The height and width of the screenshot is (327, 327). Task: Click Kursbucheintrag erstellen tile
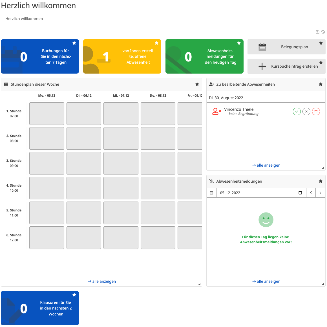(286, 66)
